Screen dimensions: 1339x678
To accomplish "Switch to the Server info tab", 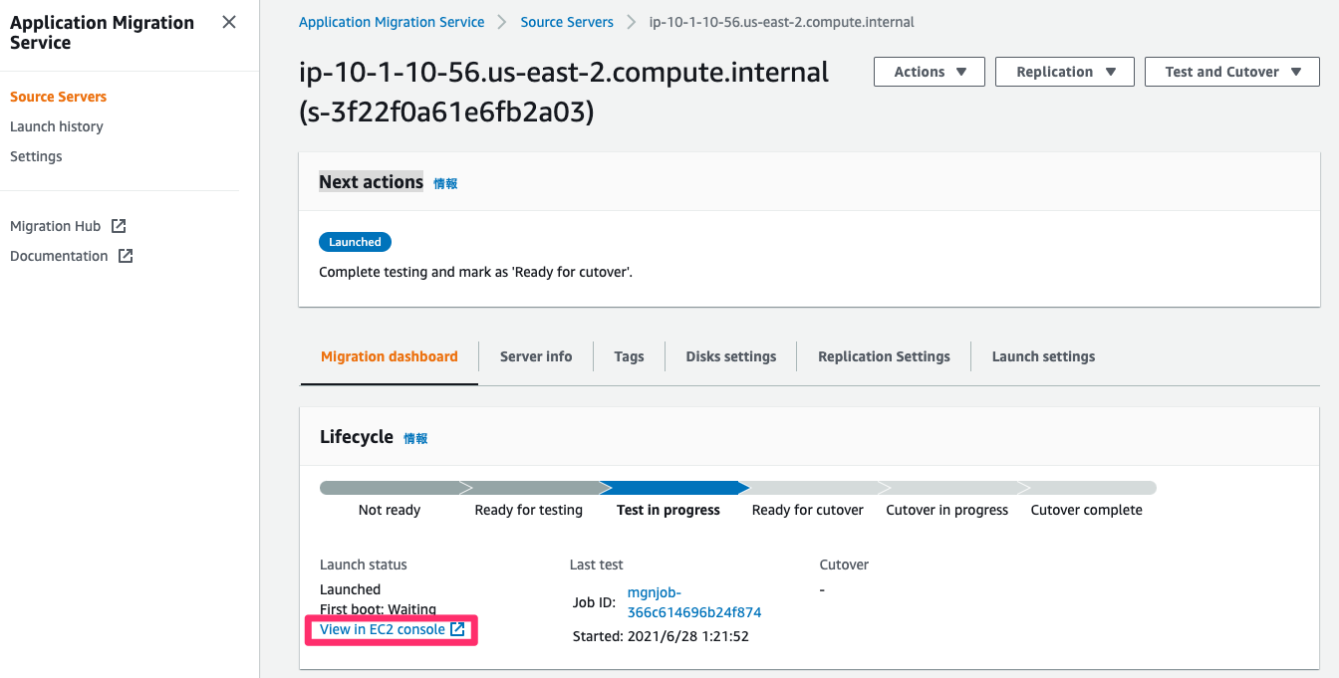I will coord(536,356).
